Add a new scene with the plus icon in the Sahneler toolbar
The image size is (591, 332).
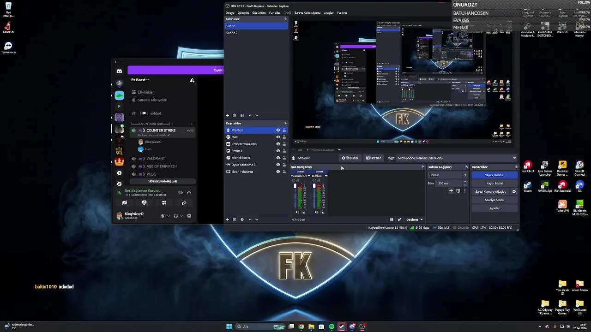(227, 115)
